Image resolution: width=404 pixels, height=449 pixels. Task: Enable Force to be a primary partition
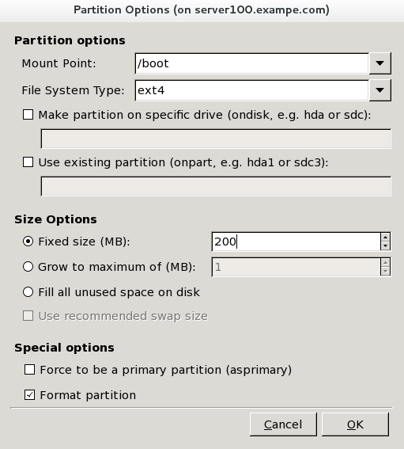coord(30,370)
